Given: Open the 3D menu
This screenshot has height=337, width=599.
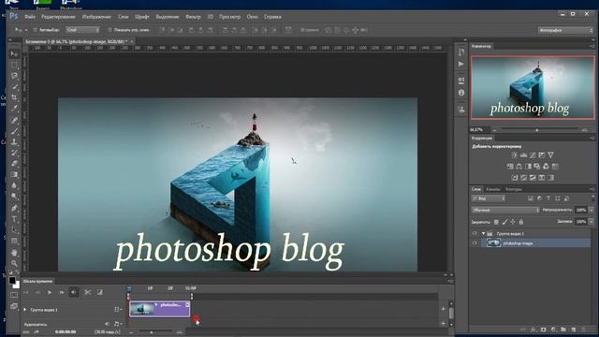Looking at the screenshot, I should click(x=210, y=17).
